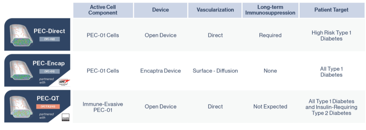
Task: Select the Encaptra Device cell
Action: pos(161,71)
